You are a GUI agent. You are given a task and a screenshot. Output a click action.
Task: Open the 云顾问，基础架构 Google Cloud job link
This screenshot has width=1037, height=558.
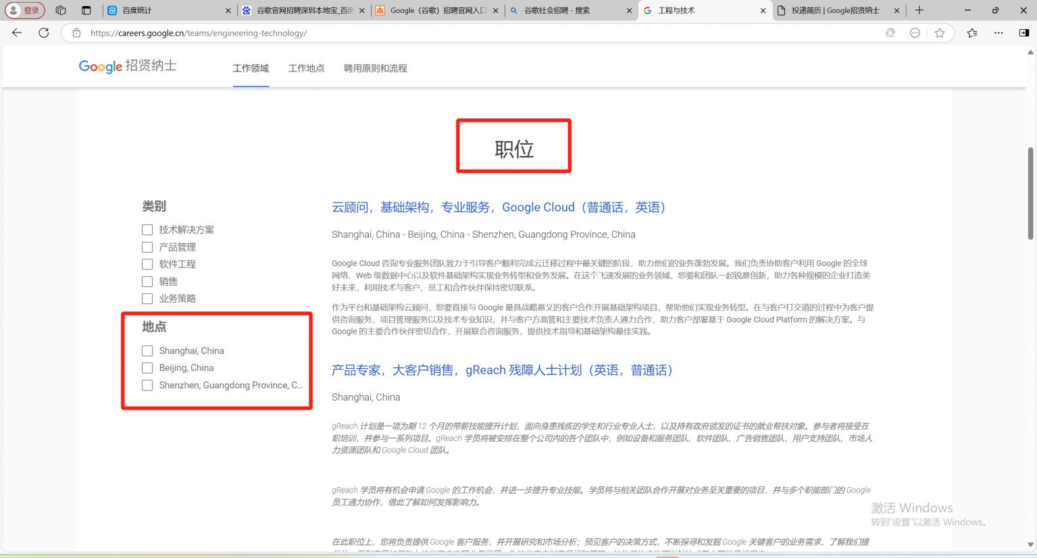[499, 207]
